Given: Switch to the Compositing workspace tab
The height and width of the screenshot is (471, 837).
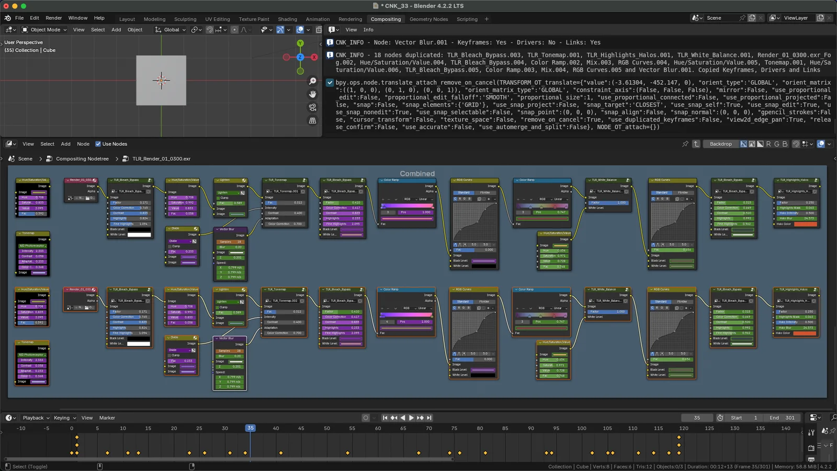Looking at the screenshot, I should click(x=386, y=19).
